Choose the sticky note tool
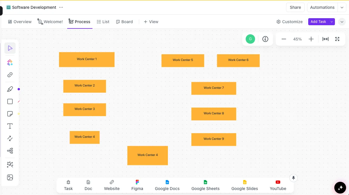 tap(10, 114)
